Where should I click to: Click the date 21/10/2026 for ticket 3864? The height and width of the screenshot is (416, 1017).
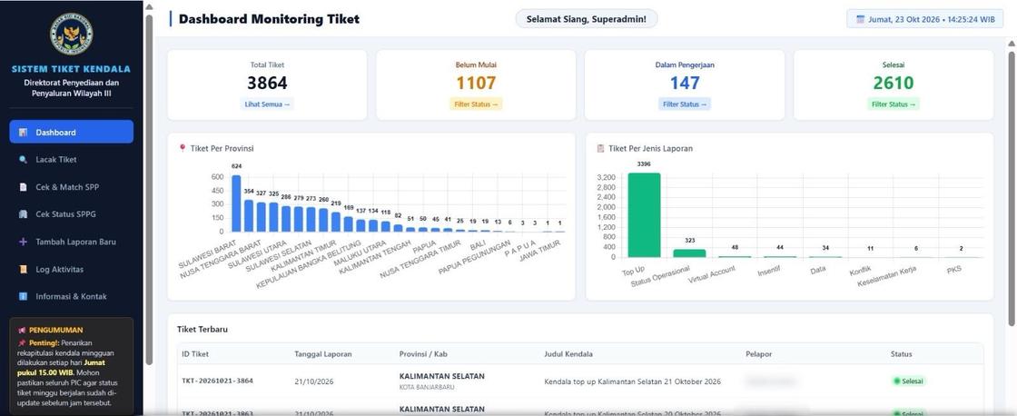(x=314, y=381)
